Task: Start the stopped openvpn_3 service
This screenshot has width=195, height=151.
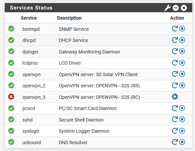Action: 175,96
